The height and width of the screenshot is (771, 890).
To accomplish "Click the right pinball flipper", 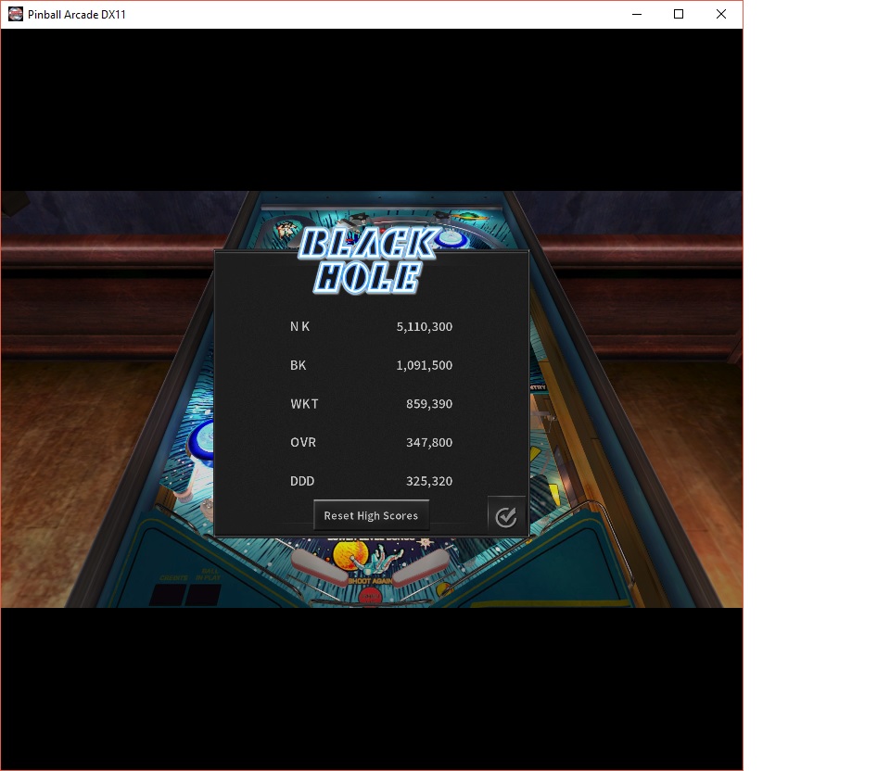I will click(419, 565).
